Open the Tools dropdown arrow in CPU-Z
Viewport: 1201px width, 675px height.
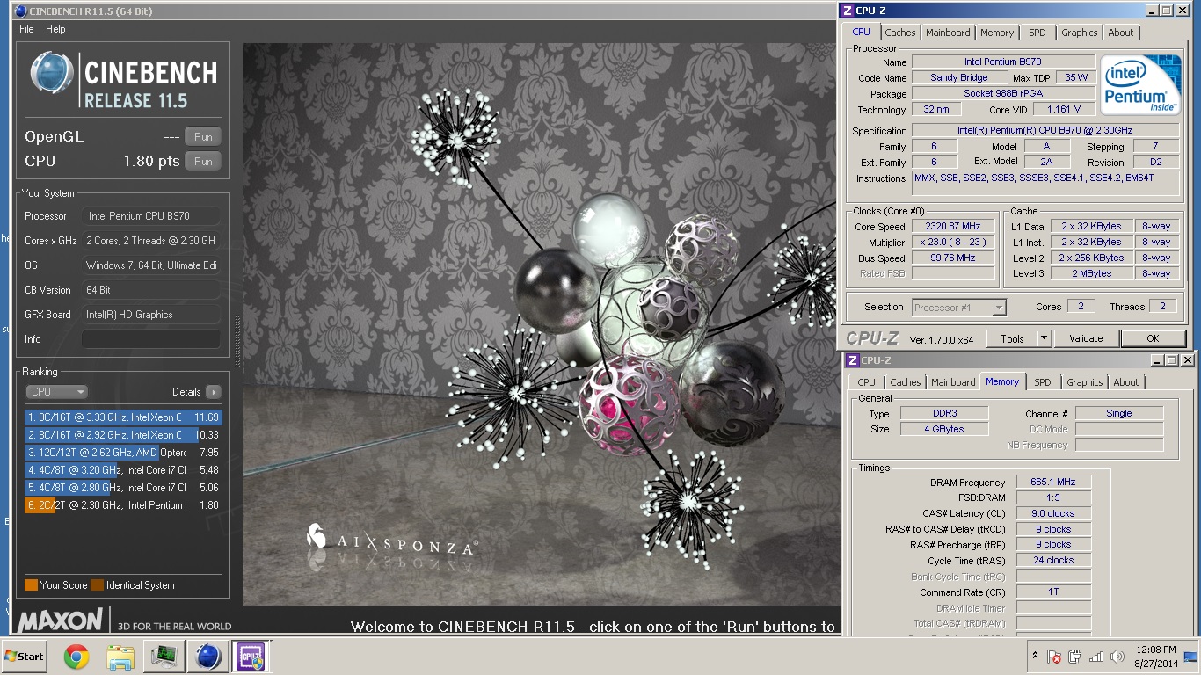tap(1044, 338)
